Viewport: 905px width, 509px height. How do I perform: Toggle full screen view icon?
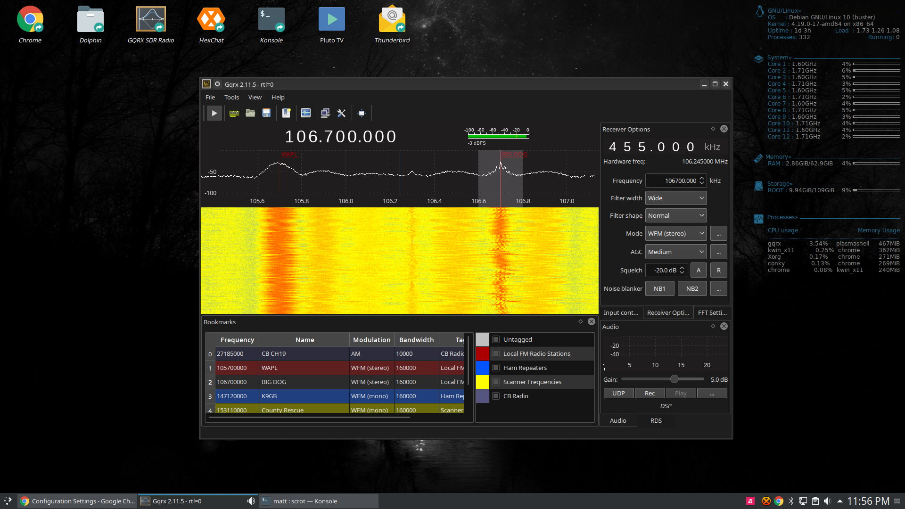click(x=362, y=113)
